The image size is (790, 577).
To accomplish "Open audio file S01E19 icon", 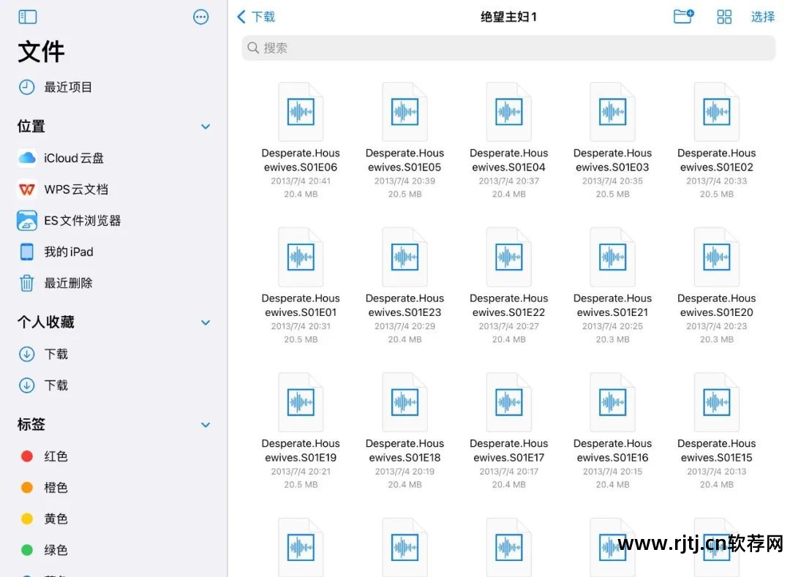I will point(301,402).
